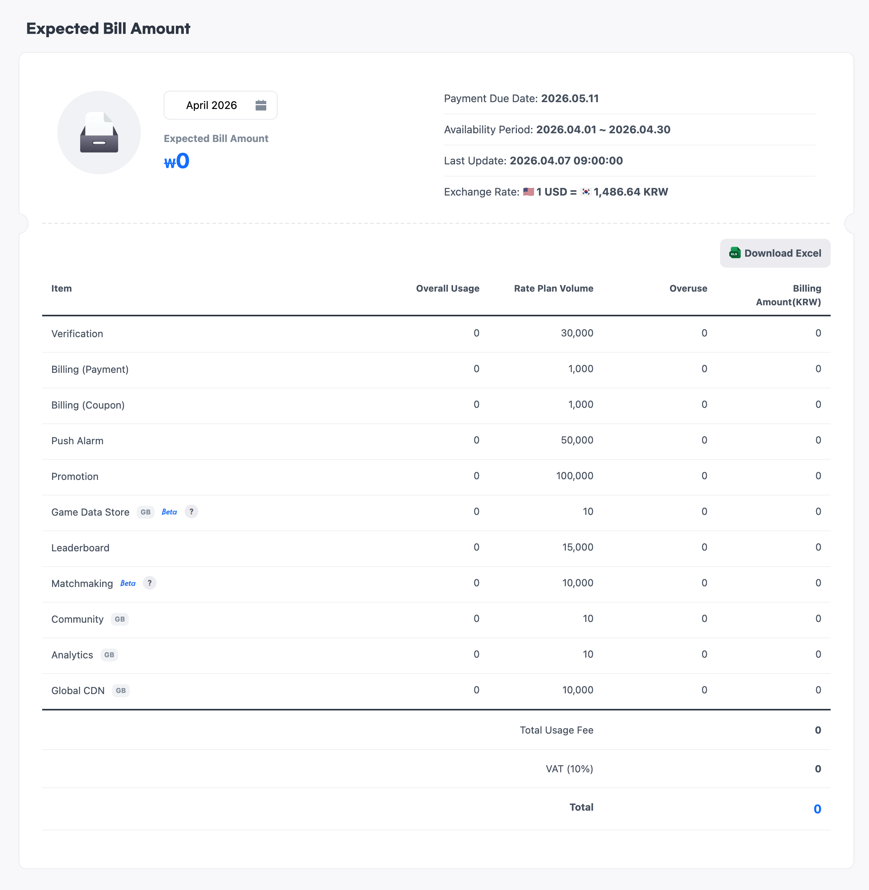Image resolution: width=869 pixels, height=890 pixels.
Task: Click the Beta tag next to Matchmaking
Action: 128,584
